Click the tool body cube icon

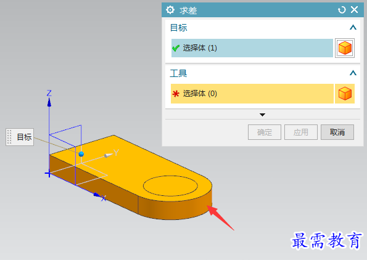click(x=345, y=94)
